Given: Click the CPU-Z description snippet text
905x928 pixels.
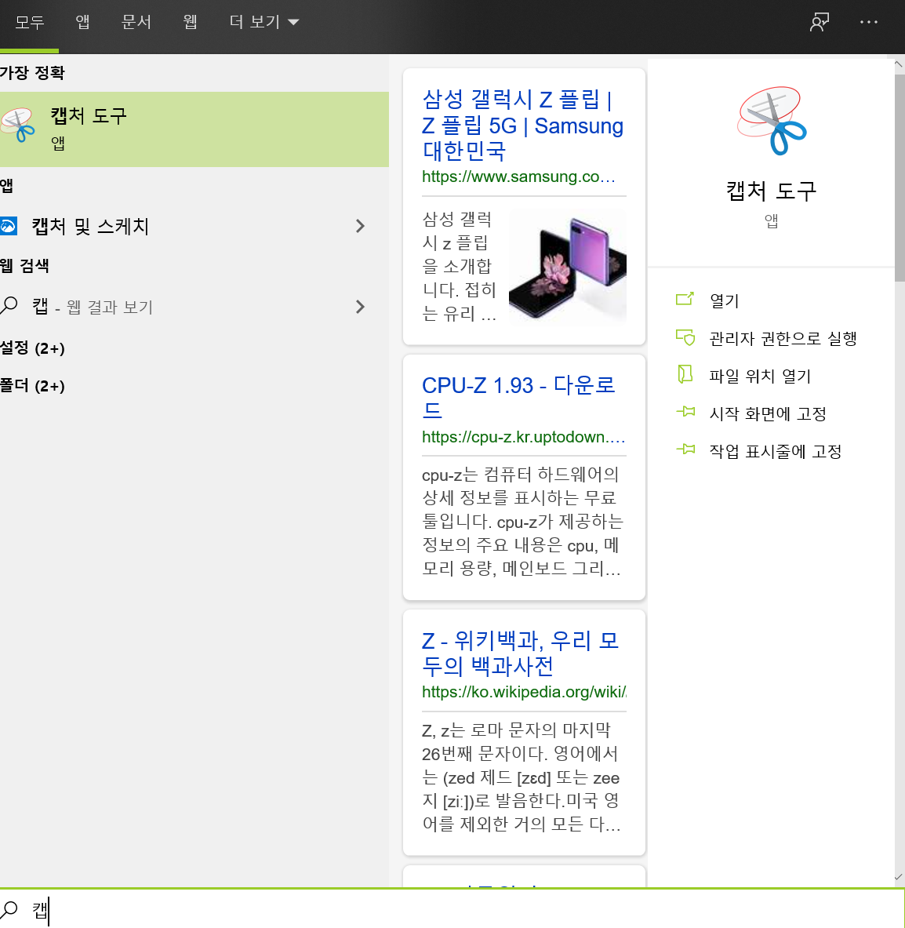Looking at the screenshot, I should (x=522, y=522).
